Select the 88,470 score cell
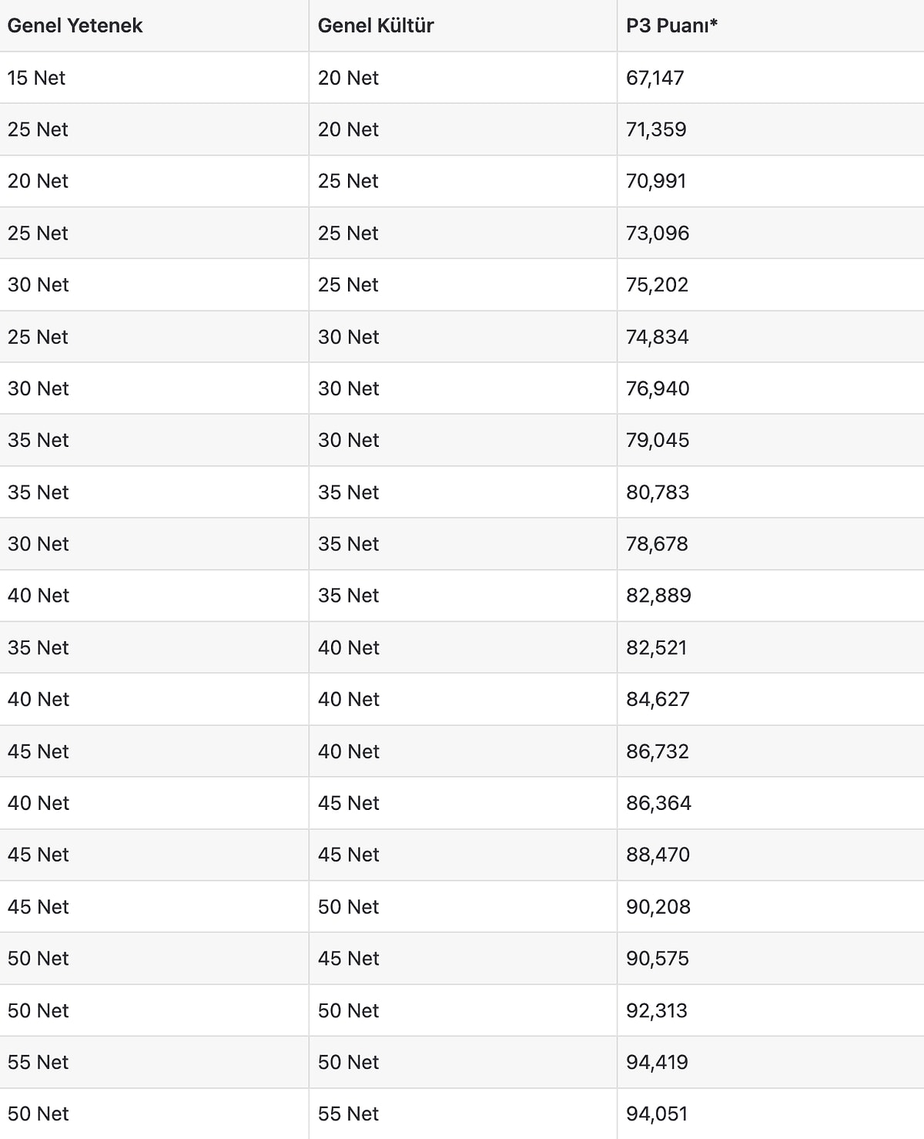Viewport: 924px width, 1139px height. click(658, 855)
